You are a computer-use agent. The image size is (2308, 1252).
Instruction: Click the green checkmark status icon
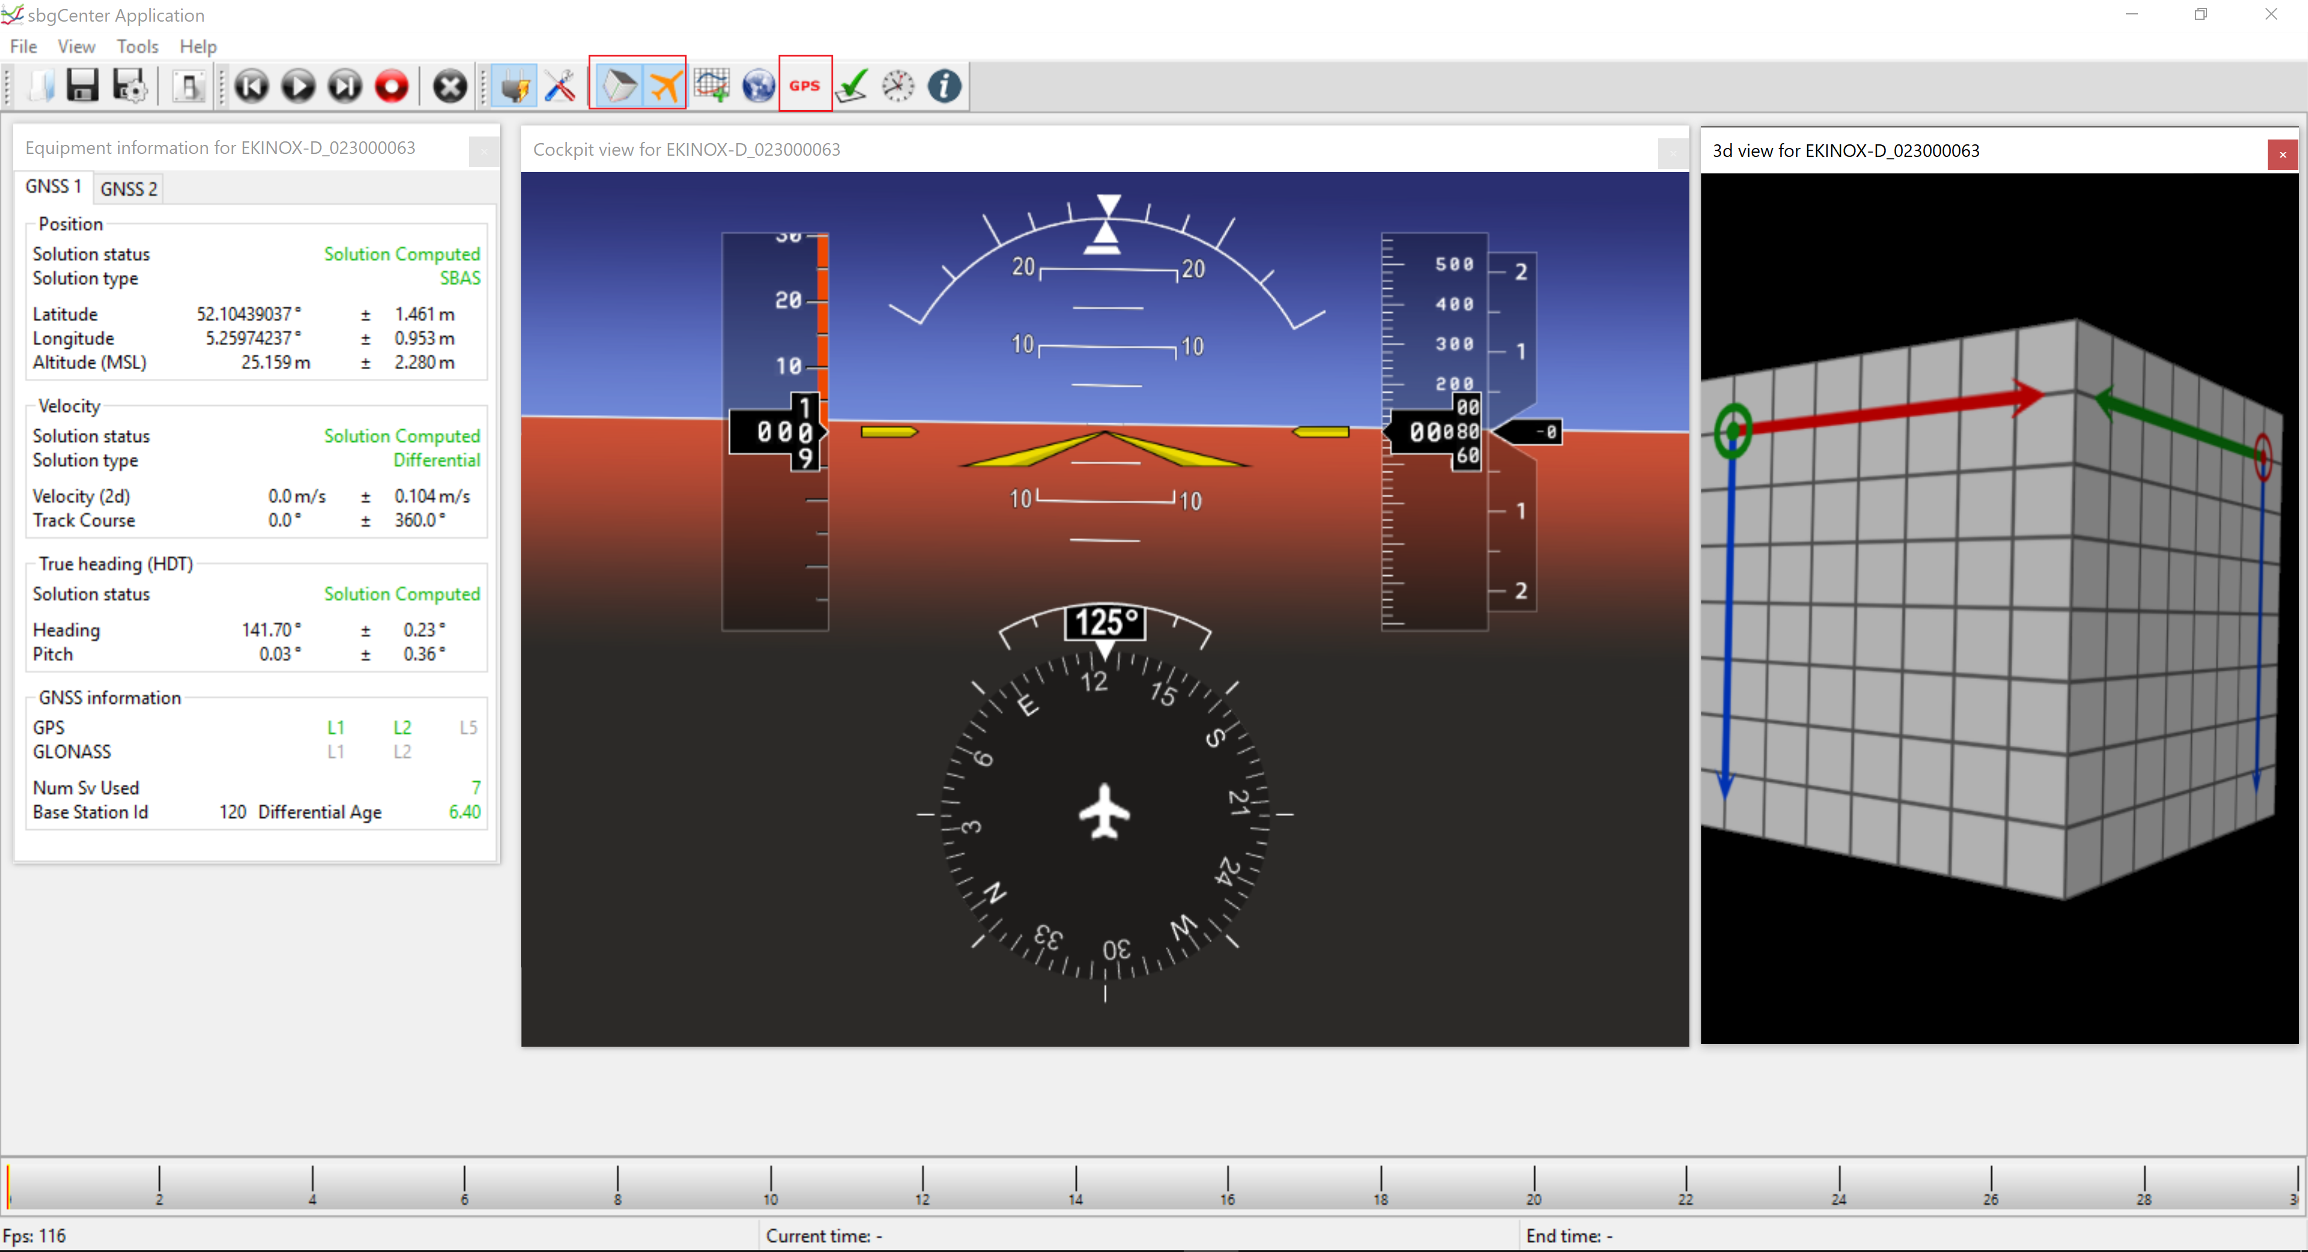coord(852,86)
